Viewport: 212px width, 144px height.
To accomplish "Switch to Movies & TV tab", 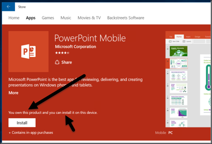I will [x=89, y=18].
